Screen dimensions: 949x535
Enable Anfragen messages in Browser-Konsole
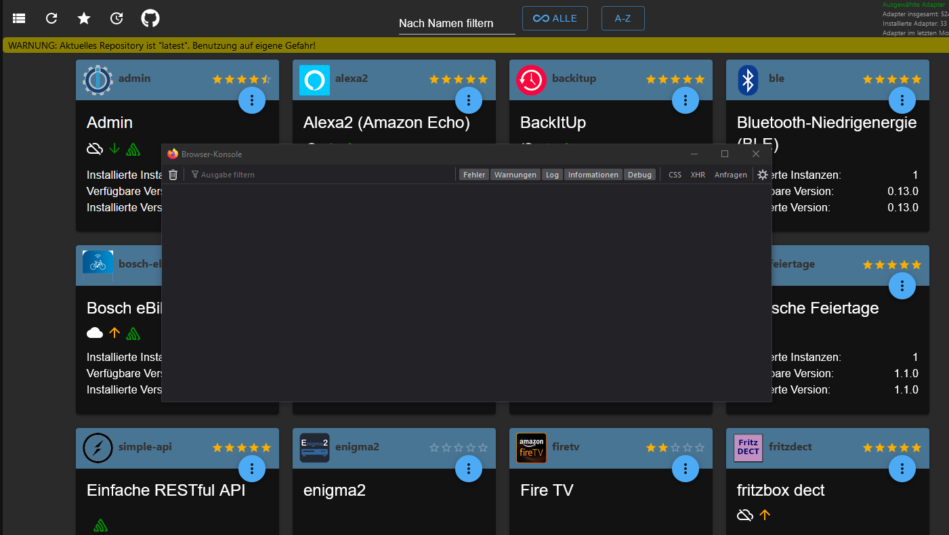[731, 175]
